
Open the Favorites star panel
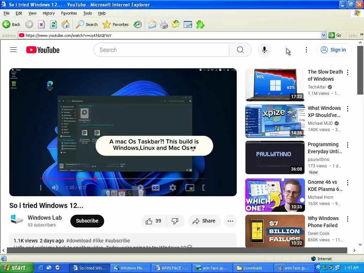[x=116, y=25]
